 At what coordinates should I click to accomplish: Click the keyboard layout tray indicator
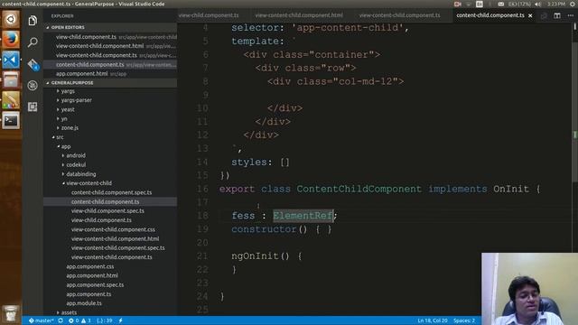[480, 4]
